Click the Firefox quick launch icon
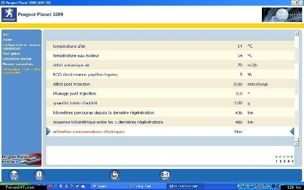 point(50,186)
